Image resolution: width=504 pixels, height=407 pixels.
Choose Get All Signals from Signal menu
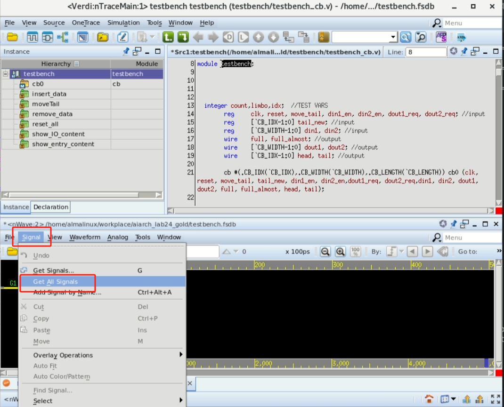pyautogui.click(x=56, y=281)
